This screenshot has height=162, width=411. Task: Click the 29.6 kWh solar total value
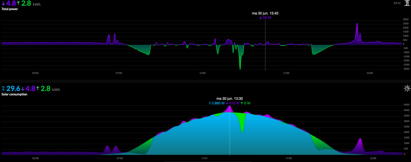pos(13,89)
